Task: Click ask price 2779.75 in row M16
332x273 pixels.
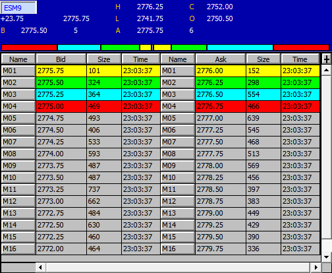Action: (x=221, y=249)
